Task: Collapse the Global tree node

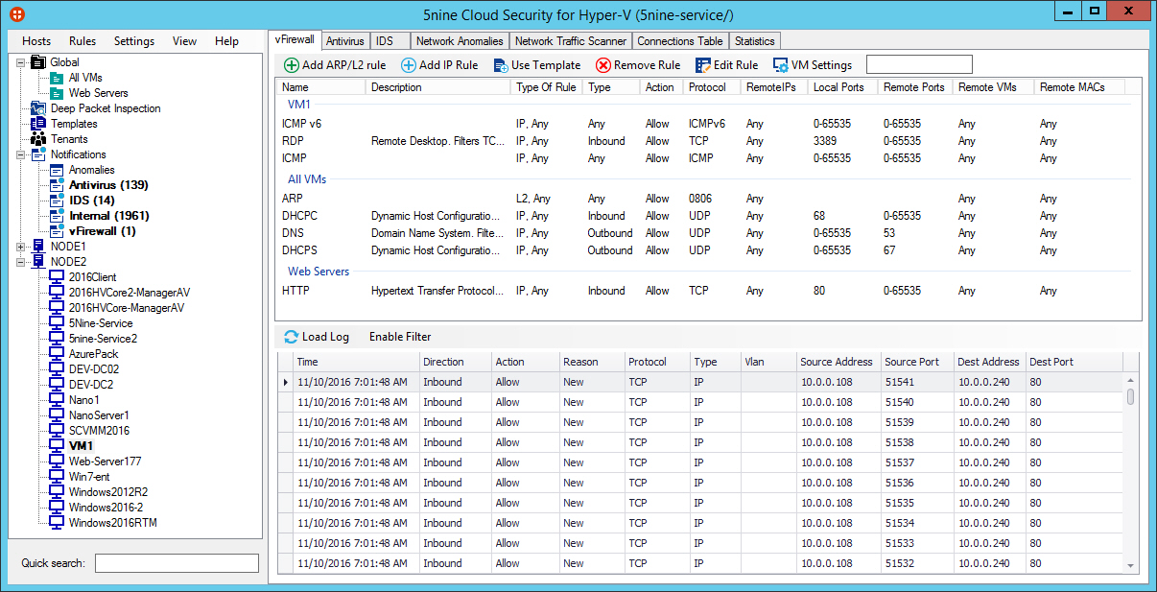Action: (x=21, y=62)
